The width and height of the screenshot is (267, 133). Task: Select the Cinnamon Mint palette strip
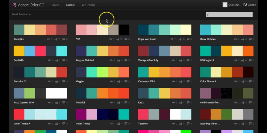164,72
